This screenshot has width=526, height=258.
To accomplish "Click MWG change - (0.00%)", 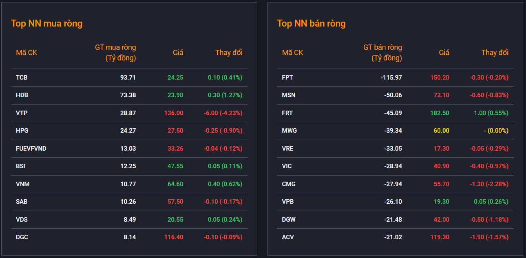I will pos(495,131).
